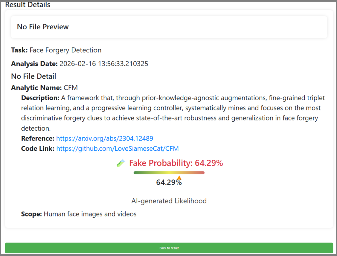The image size is (337, 256).
Task: Open the GitHub CFM code link
Action: click(117, 148)
